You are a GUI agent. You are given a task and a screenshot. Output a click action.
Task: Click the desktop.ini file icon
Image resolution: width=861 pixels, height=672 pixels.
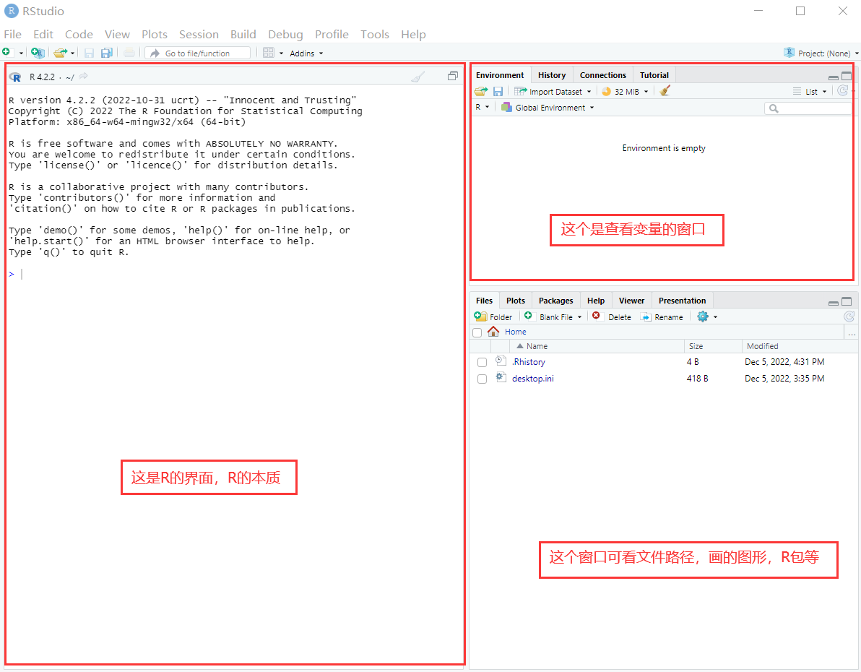pos(501,377)
